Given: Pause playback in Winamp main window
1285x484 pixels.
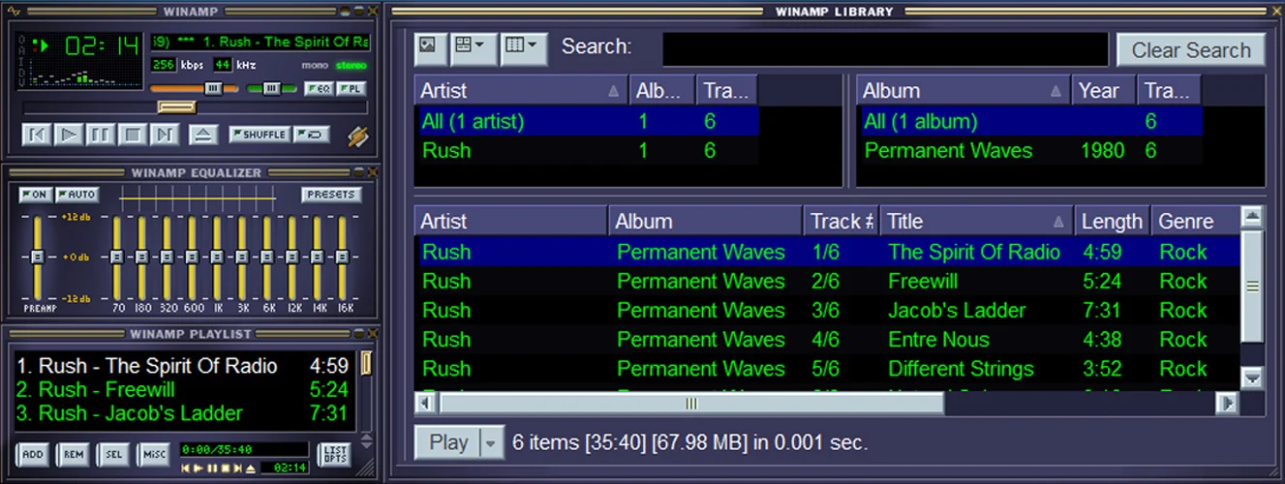Looking at the screenshot, I should 100,135.
